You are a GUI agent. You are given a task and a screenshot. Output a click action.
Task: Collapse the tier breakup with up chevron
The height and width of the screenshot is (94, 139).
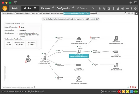click(x=39, y=49)
